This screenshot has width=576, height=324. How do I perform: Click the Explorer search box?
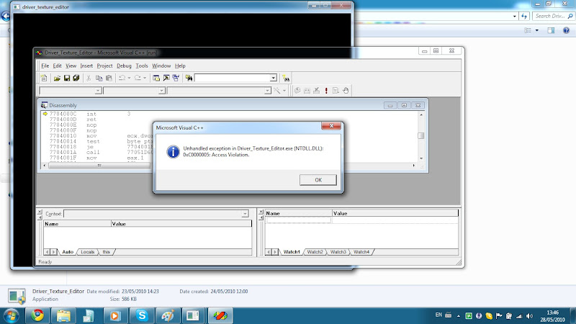[553, 16]
